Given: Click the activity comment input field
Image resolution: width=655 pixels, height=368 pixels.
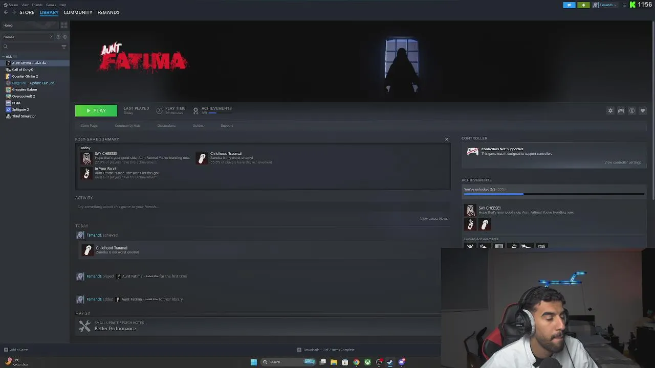Looking at the screenshot, I should tap(263, 207).
